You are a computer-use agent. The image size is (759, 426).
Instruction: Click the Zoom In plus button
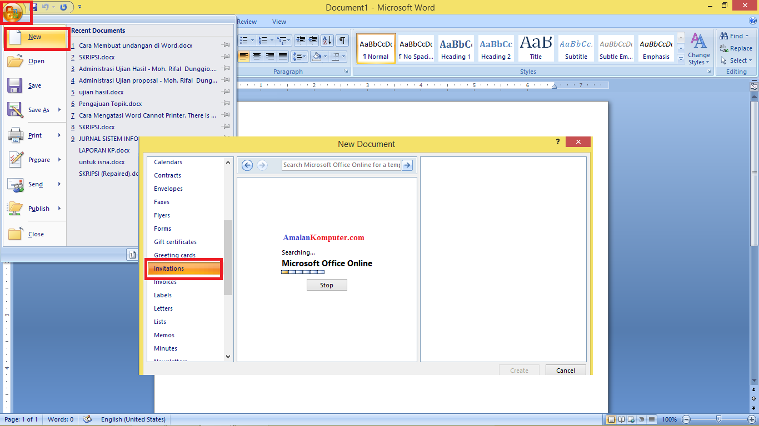[x=752, y=419]
